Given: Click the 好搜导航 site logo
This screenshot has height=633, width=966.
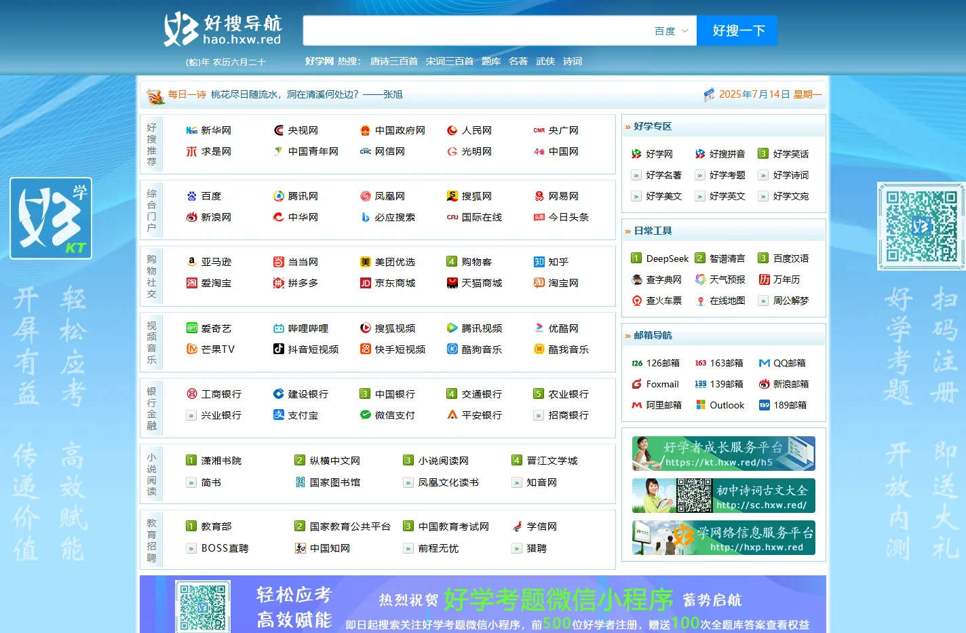Looking at the screenshot, I should point(223,30).
